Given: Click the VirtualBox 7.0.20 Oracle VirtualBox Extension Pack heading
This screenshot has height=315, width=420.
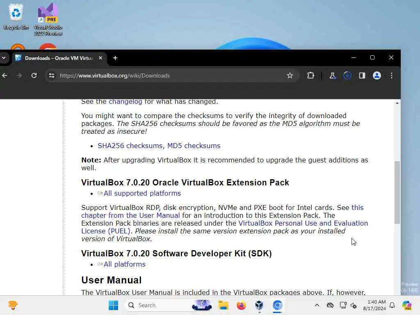Looking at the screenshot, I should click(185, 183).
